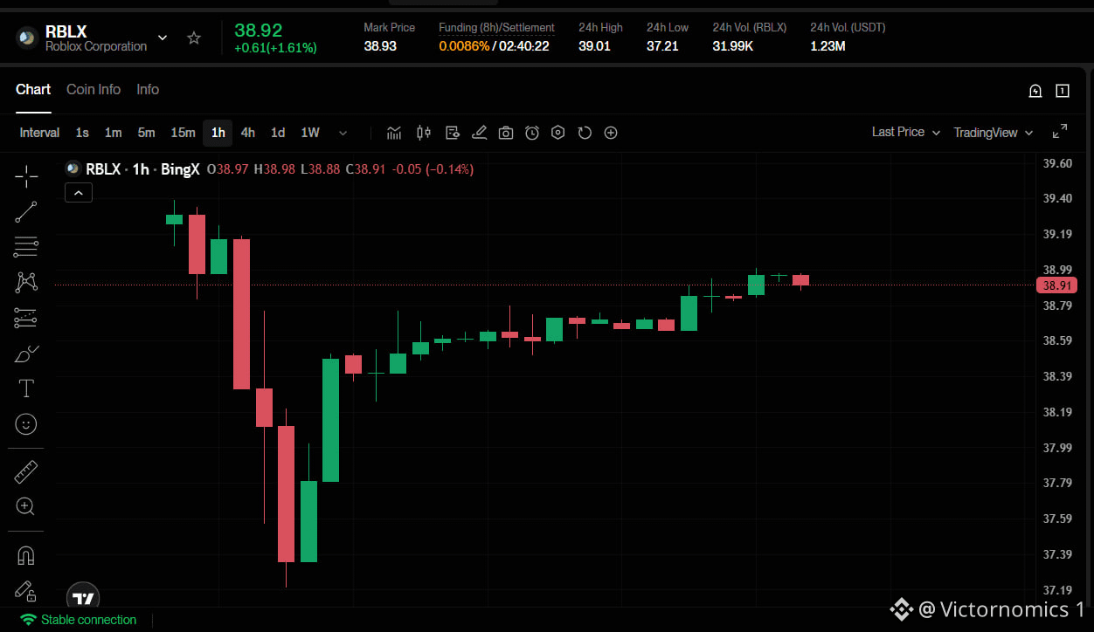The image size is (1094, 632).
Task: Select the zoom in tool
Action: pyautogui.click(x=26, y=506)
